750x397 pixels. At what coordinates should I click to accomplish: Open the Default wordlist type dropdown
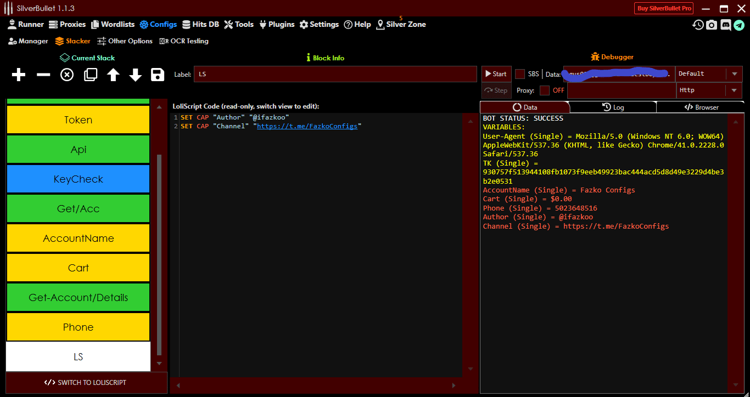[734, 73]
